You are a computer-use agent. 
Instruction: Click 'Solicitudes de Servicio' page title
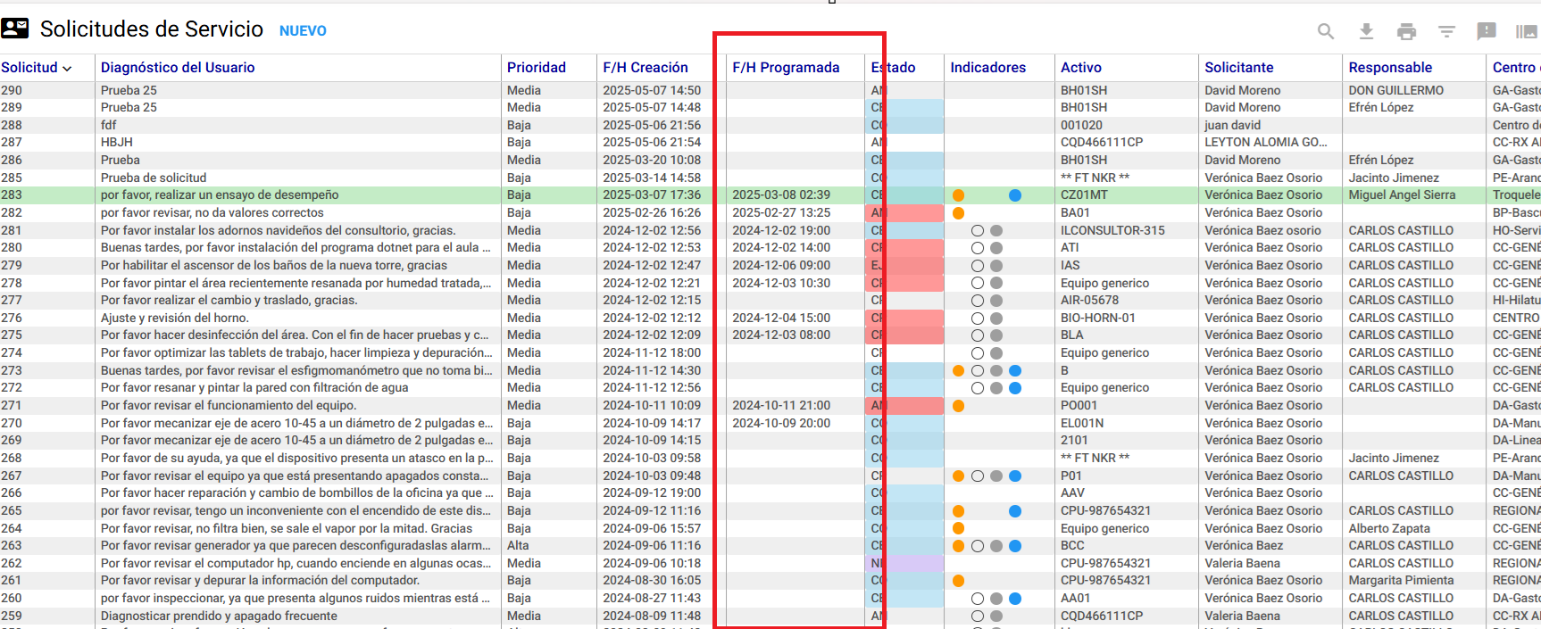pyautogui.click(x=152, y=29)
